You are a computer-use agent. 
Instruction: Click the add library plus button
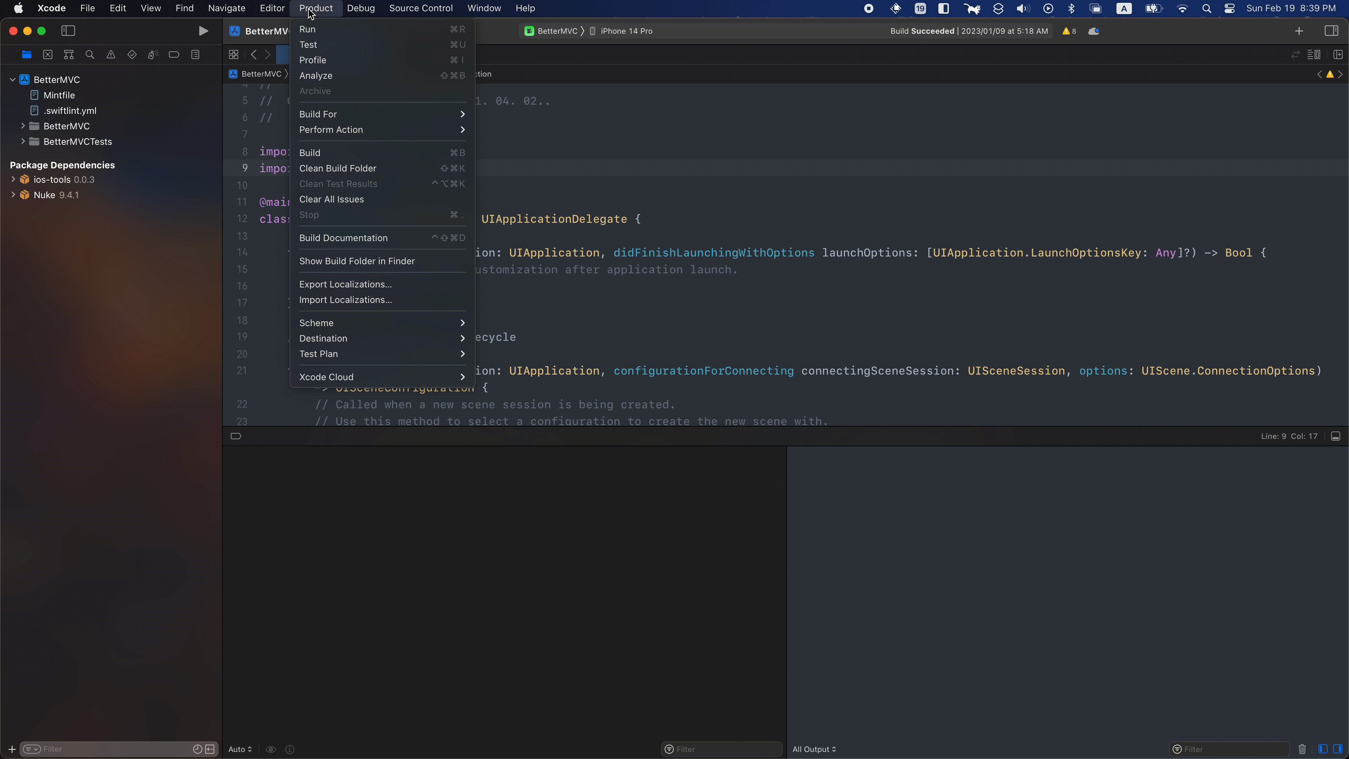(1299, 31)
